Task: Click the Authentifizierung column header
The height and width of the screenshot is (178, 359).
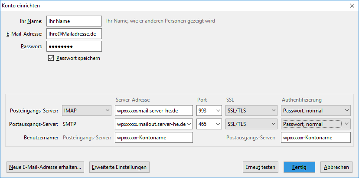Action: 302,100
